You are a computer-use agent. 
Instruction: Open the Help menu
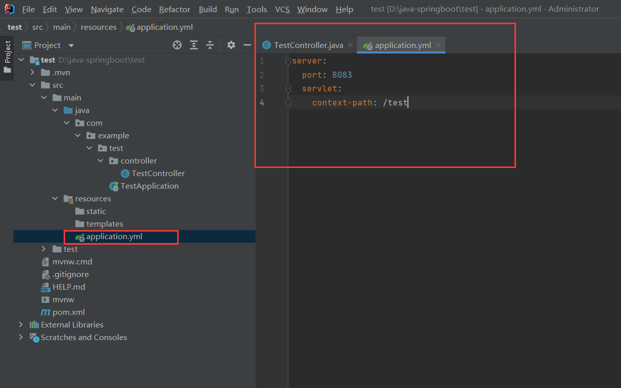(344, 9)
